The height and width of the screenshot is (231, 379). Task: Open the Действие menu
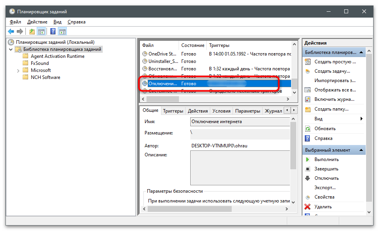coord(37,22)
